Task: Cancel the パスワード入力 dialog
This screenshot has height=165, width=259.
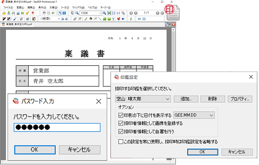Action: [x=80, y=150]
